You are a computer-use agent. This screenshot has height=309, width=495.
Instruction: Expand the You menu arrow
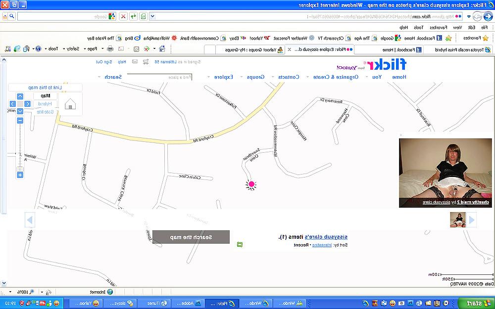367,77
